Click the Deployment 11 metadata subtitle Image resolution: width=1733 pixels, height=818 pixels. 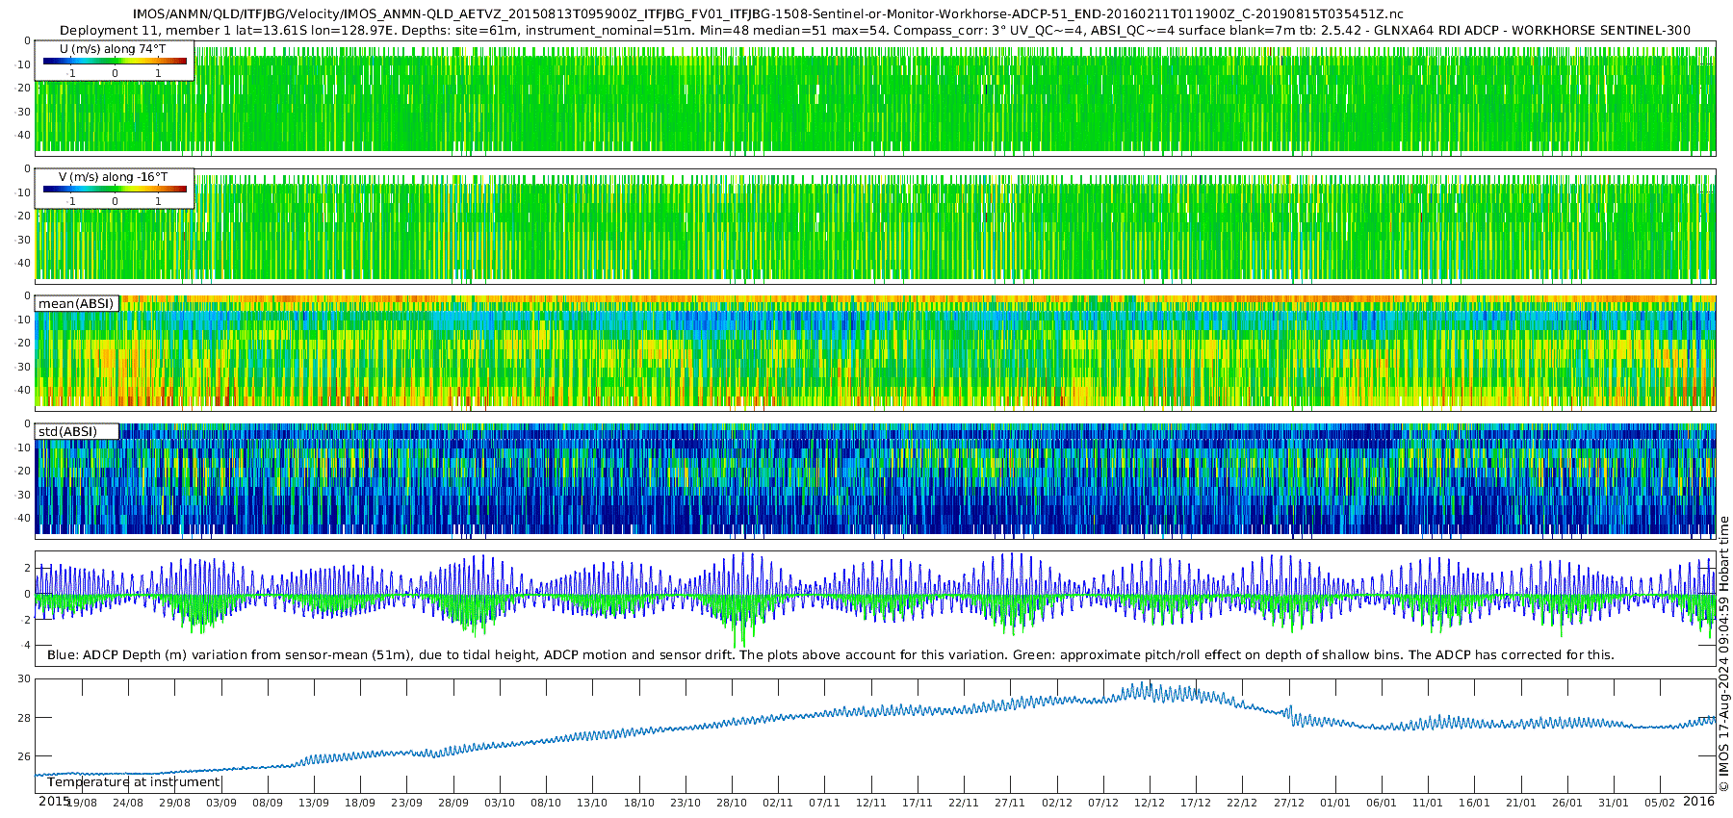(874, 30)
